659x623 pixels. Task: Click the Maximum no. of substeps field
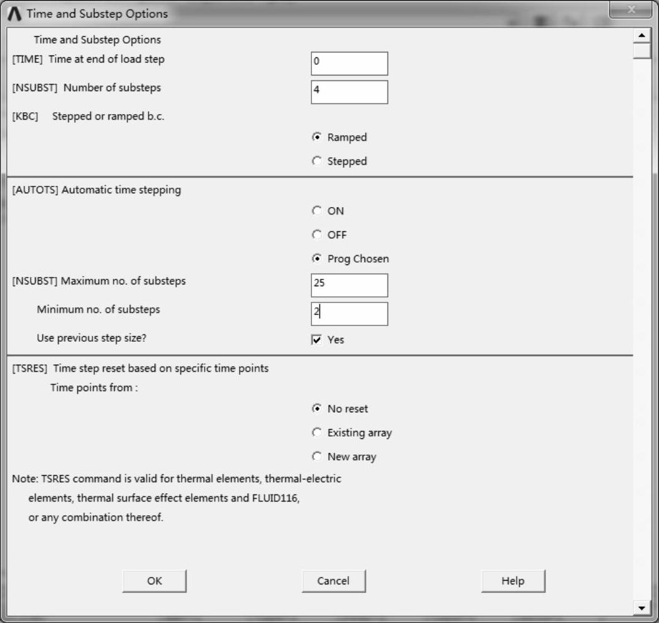(349, 285)
